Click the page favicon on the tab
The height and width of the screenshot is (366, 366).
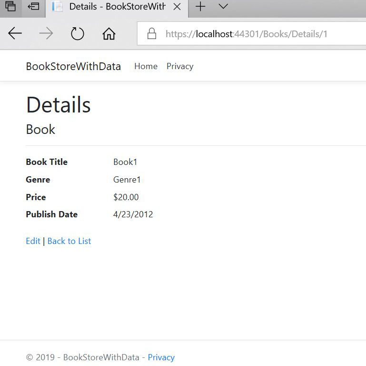[x=57, y=7]
